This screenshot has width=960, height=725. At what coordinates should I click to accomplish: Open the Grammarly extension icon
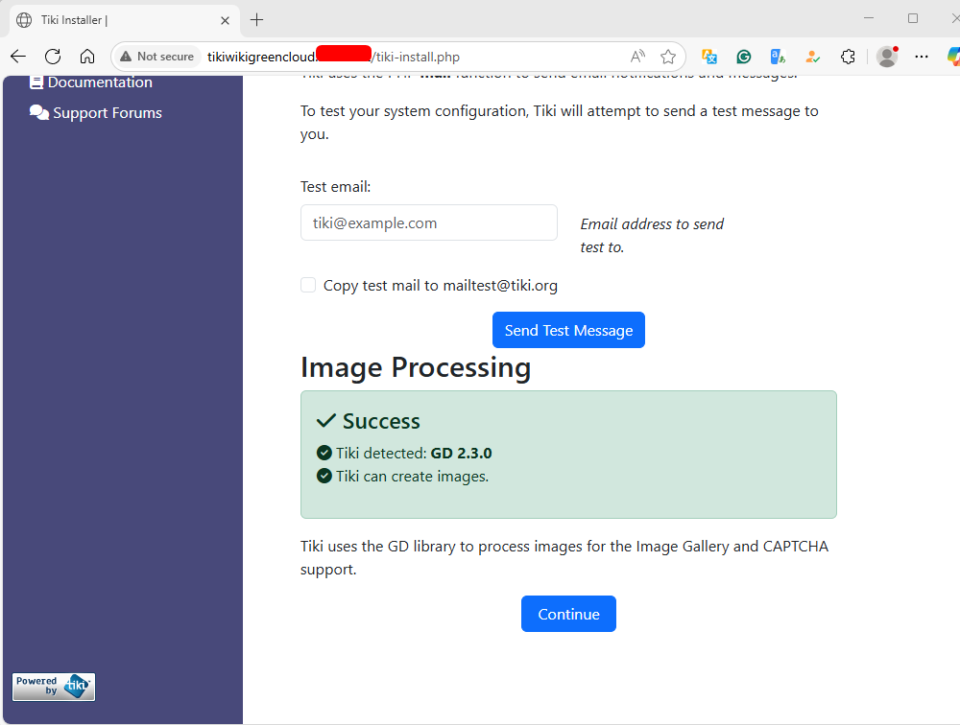pos(743,57)
